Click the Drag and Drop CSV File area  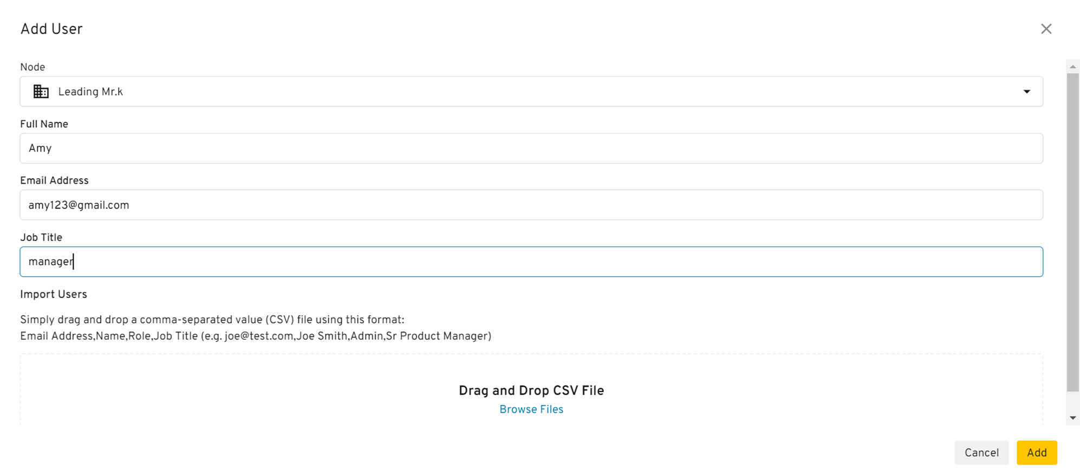(531, 390)
